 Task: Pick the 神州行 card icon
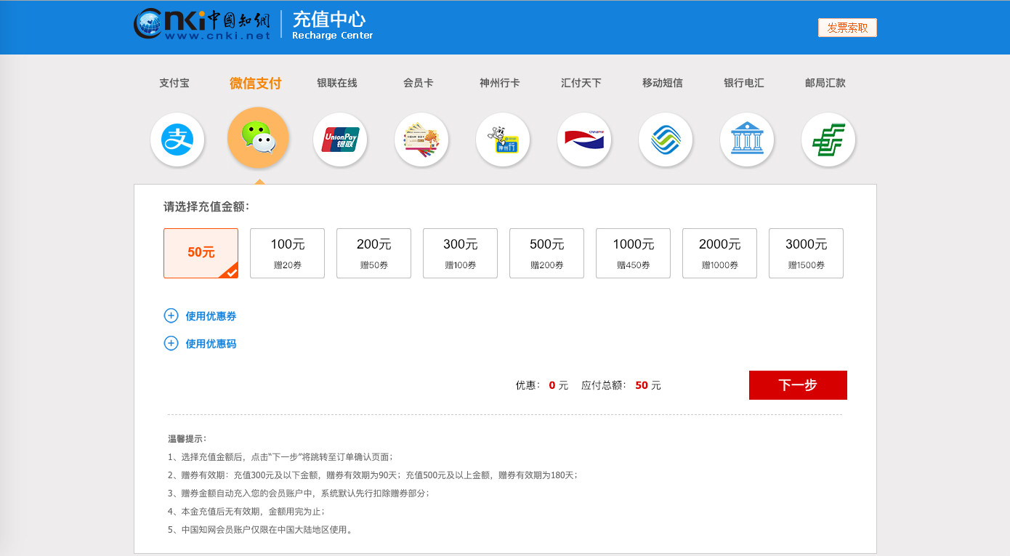pos(503,140)
